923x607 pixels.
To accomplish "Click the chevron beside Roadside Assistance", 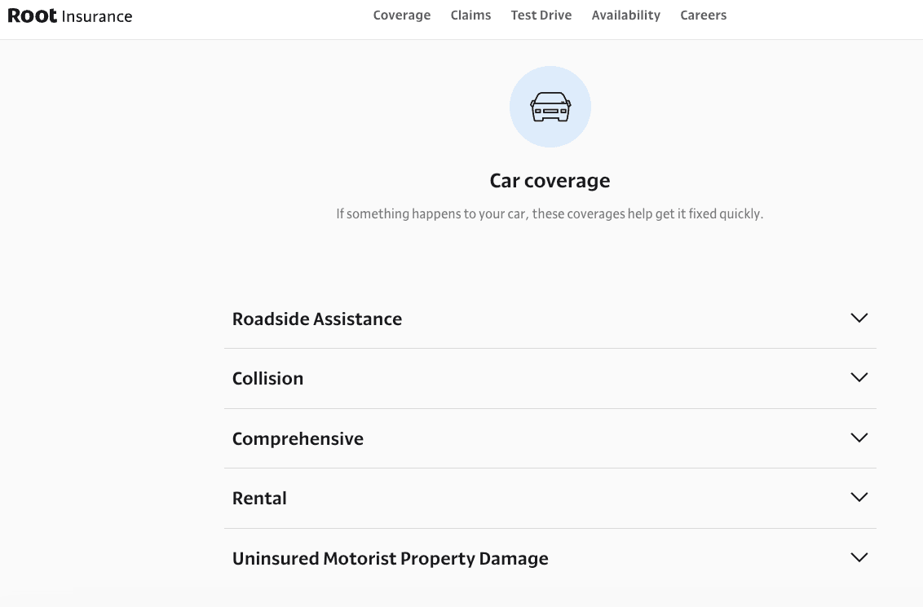I will pos(859,319).
